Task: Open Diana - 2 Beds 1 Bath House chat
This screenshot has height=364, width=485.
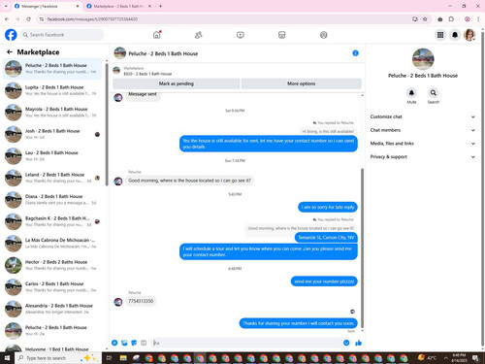Action: click(x=52, y=199)
